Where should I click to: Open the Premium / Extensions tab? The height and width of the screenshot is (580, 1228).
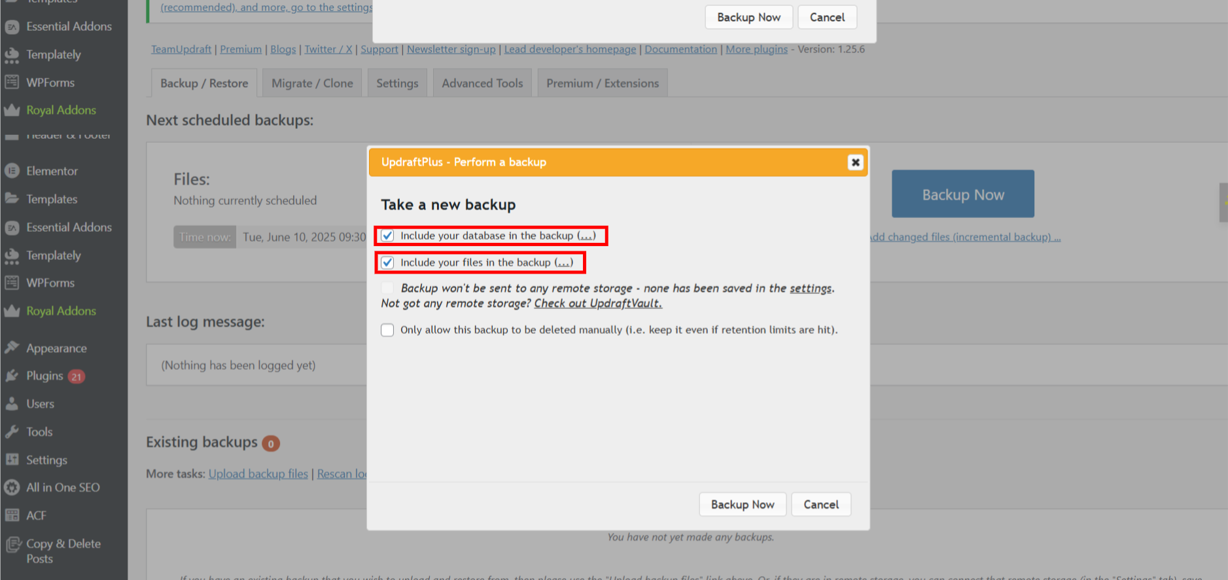click(x=603, y=83)
